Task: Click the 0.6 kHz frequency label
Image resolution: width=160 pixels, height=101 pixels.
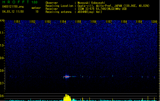Action: pyautogui.click(x=2, y=96)
